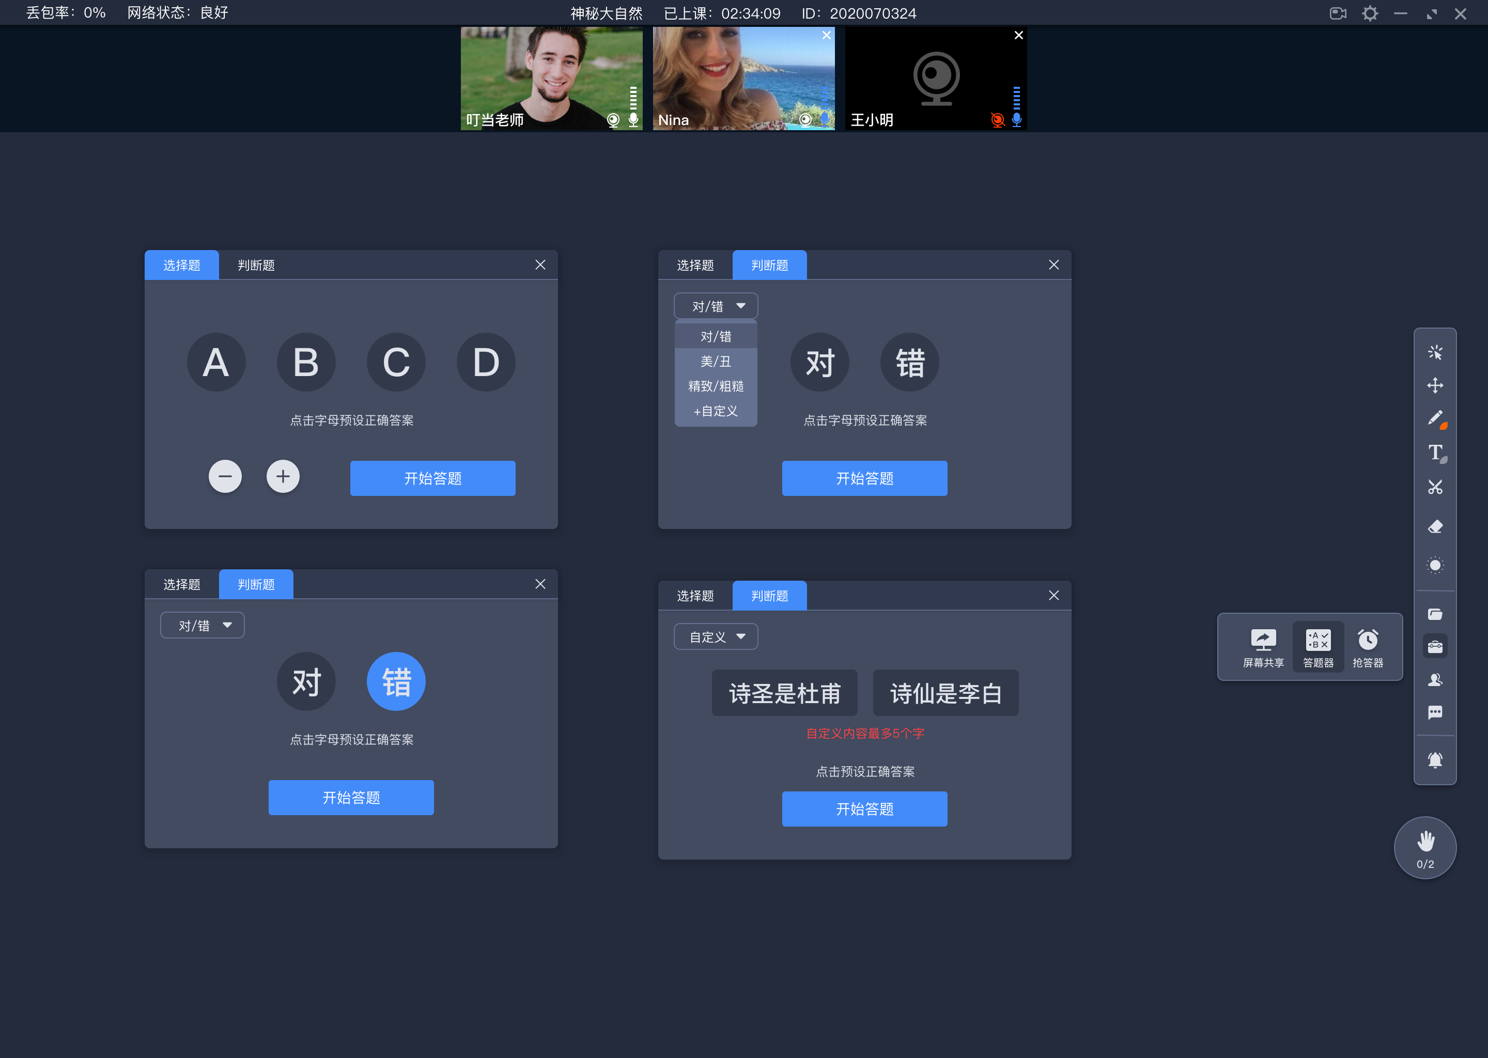Screen dimensions: 1488x1058
Task: Switch to 判断题 tab in top-left panel
Action: coord(254,264)
